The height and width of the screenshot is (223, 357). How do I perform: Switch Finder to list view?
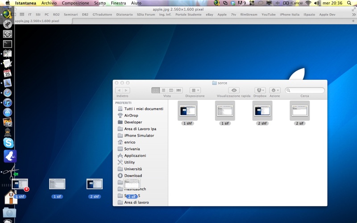point(163,91)
